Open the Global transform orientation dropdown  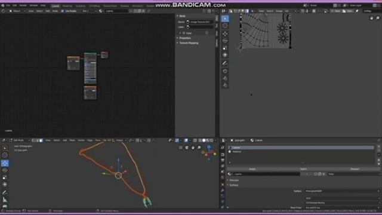point(119,140)
